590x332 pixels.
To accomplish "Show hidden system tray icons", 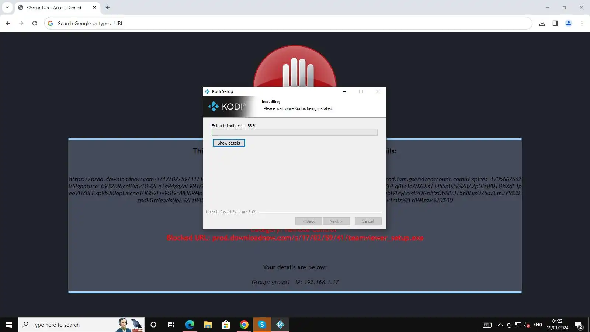I will coord(500,325).
